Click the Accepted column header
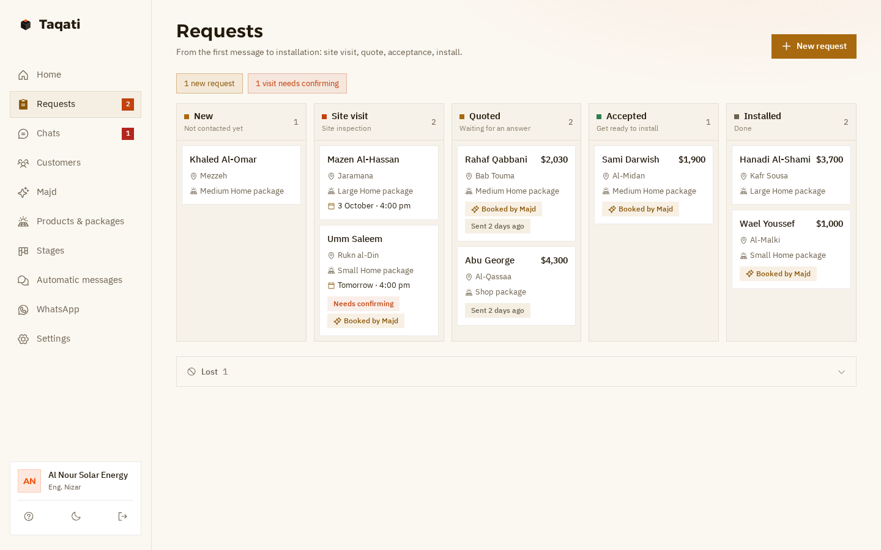 click(653, 122)
